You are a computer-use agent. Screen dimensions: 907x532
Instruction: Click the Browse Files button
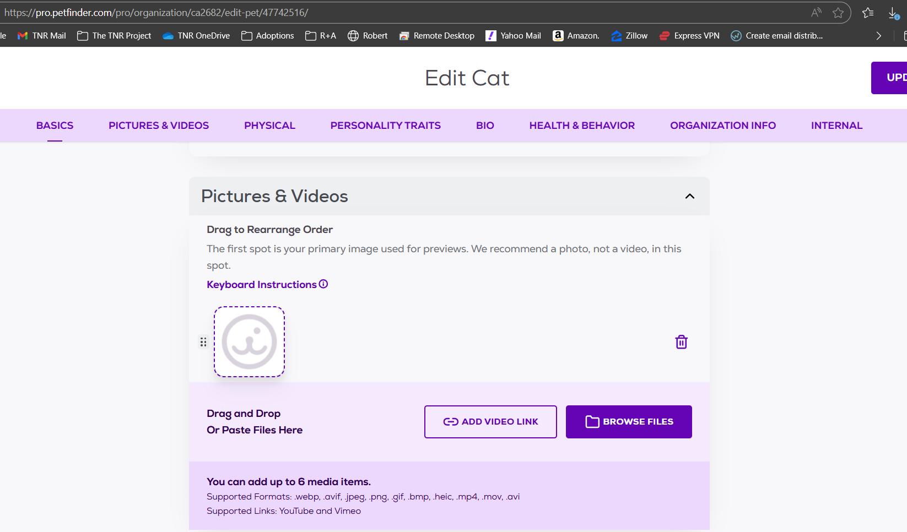click(628, 422)
